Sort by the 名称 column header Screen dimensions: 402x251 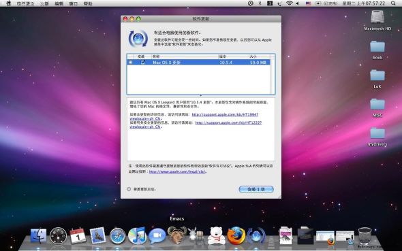point(185,56)
